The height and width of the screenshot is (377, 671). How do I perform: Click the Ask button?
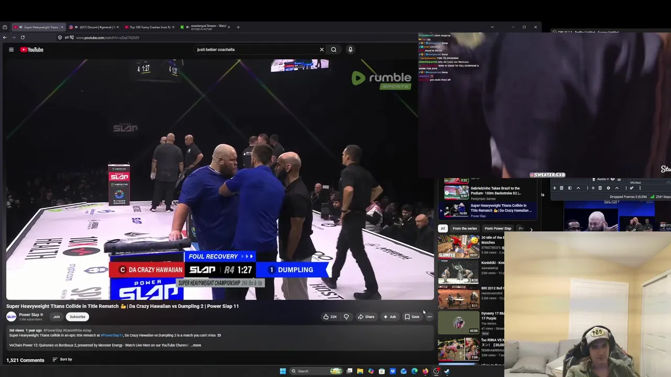(389, 317)
